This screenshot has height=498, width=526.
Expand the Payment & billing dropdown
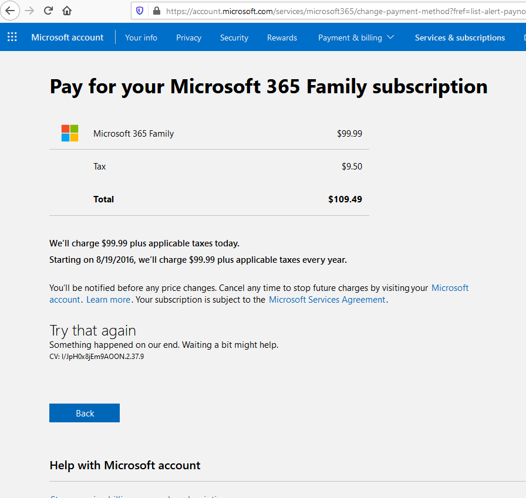tap(356, 38)
